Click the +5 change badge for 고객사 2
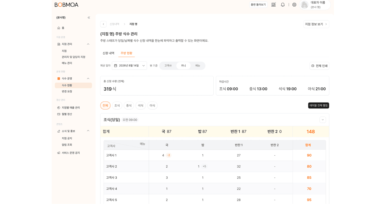The image size is (392, 204). [x=204, y=167]
